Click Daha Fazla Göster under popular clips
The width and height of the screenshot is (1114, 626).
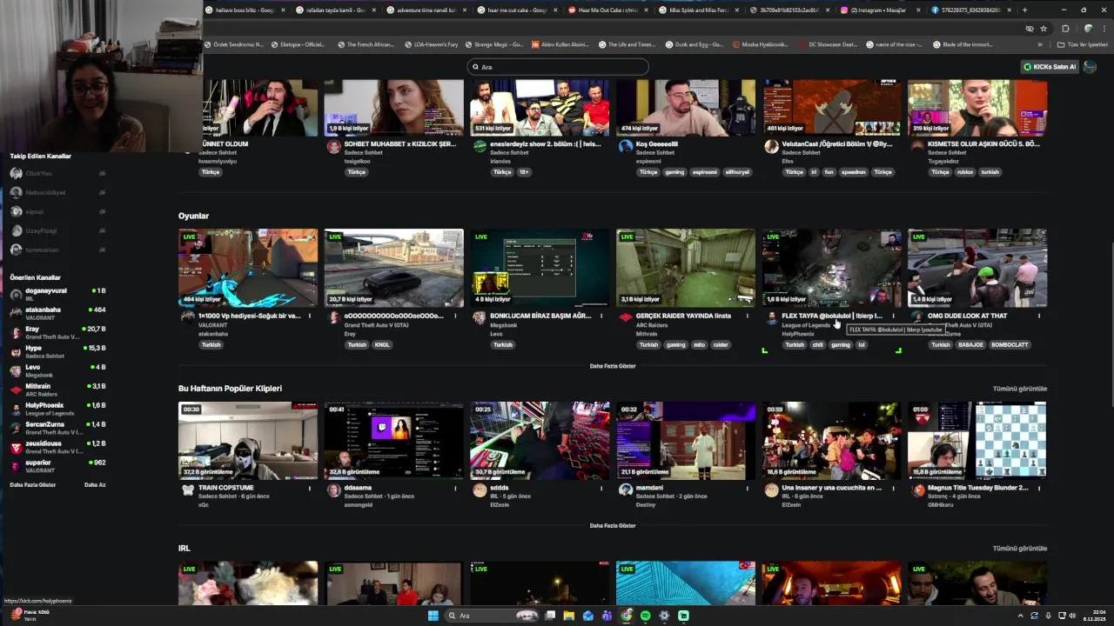point(613,526)
